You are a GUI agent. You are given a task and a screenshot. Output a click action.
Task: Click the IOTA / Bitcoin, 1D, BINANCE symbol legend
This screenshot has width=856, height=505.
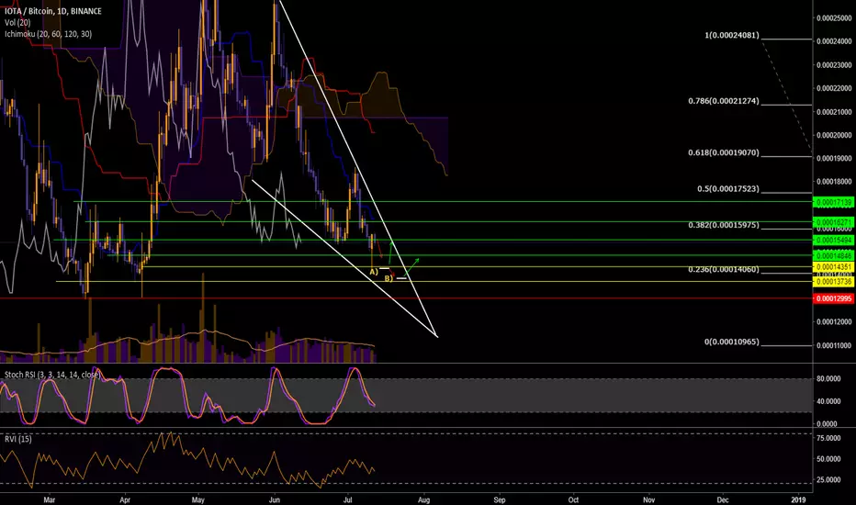(x=53, y=11)
